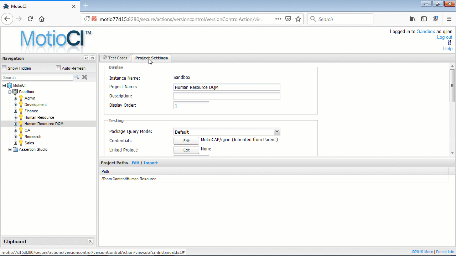
Task: Select the Sales project in tree
Action: pyautogui.click(x=29, y=143)
